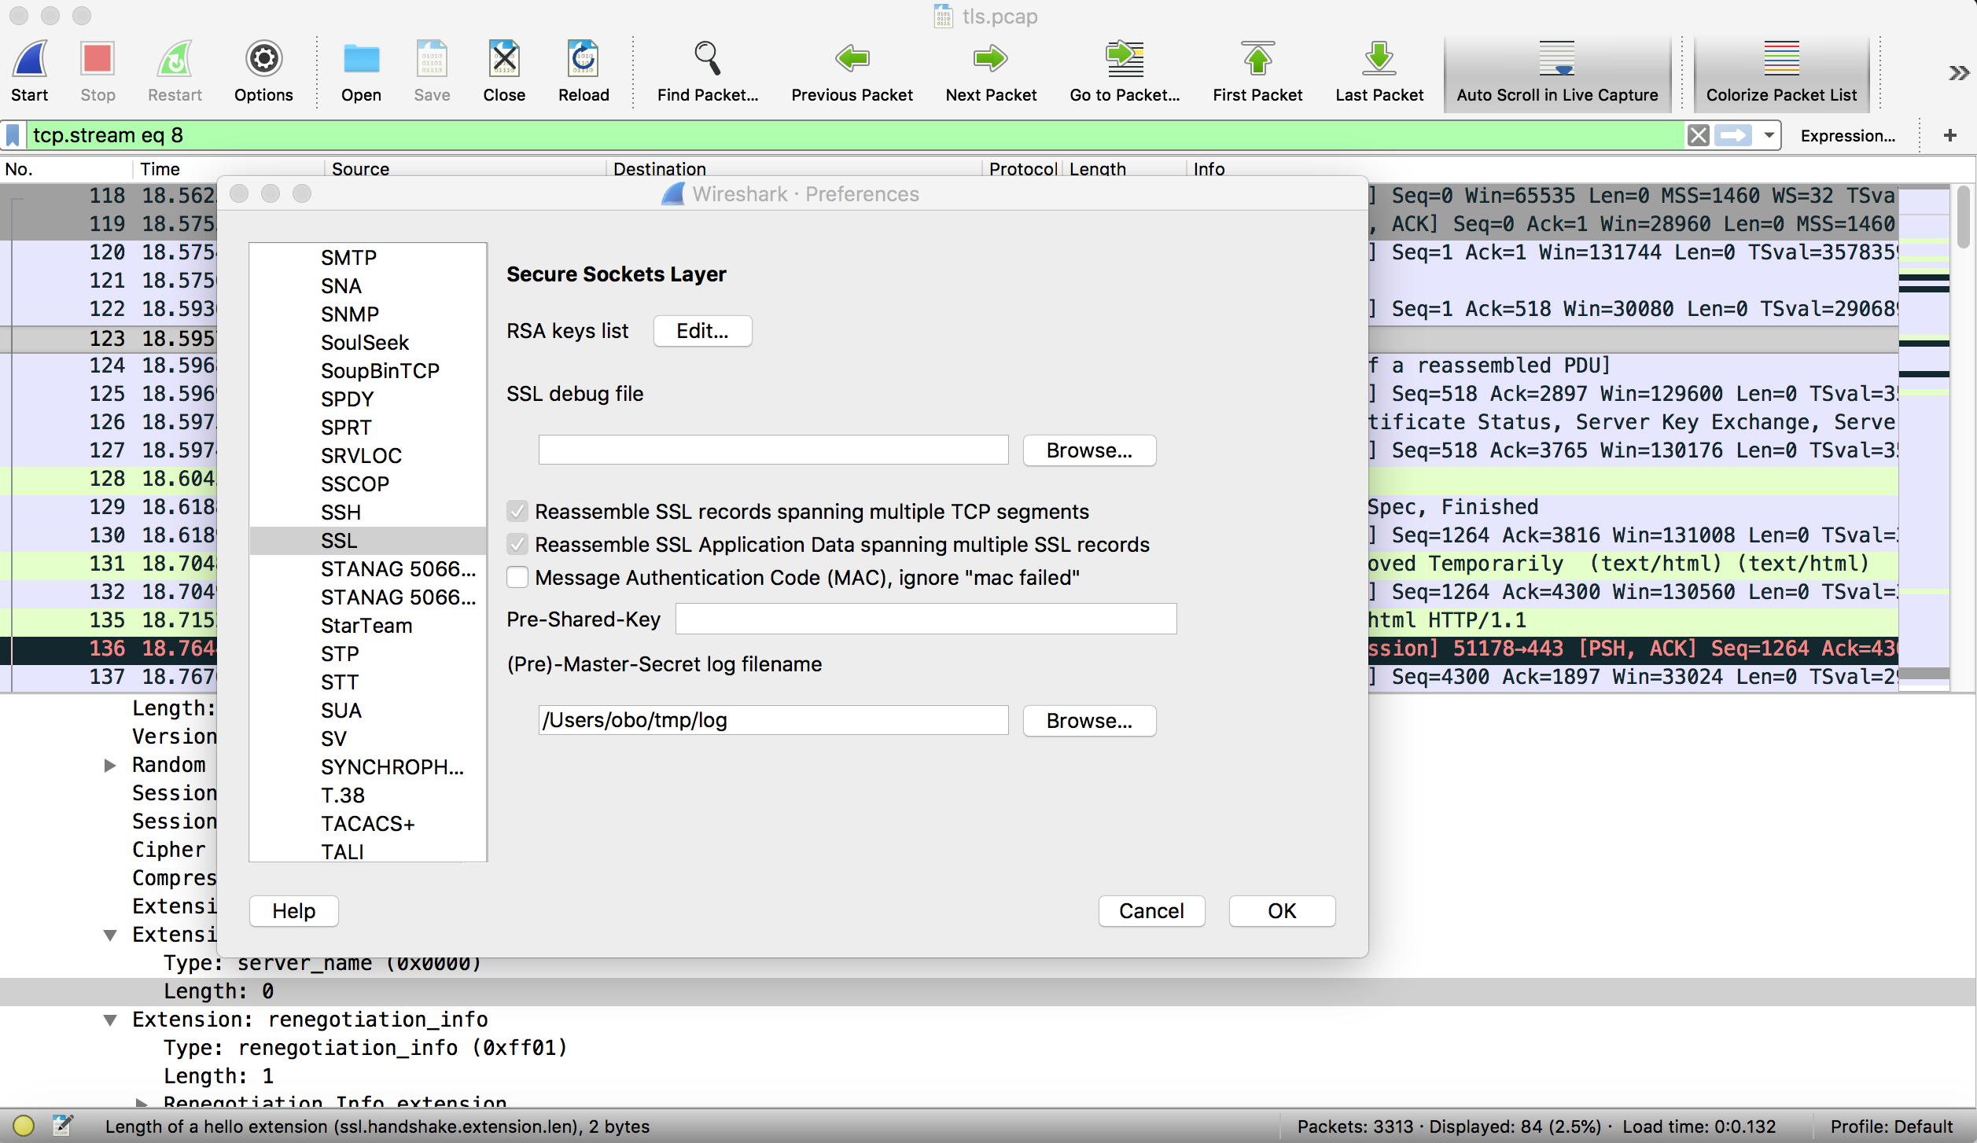Show more toolbar items chevron
Screen dimensions: 1977x1143
(1959, 73)
